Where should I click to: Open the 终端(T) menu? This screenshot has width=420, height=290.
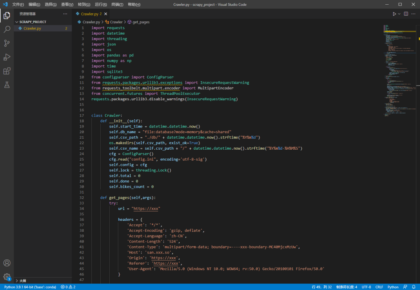(117, 5)
